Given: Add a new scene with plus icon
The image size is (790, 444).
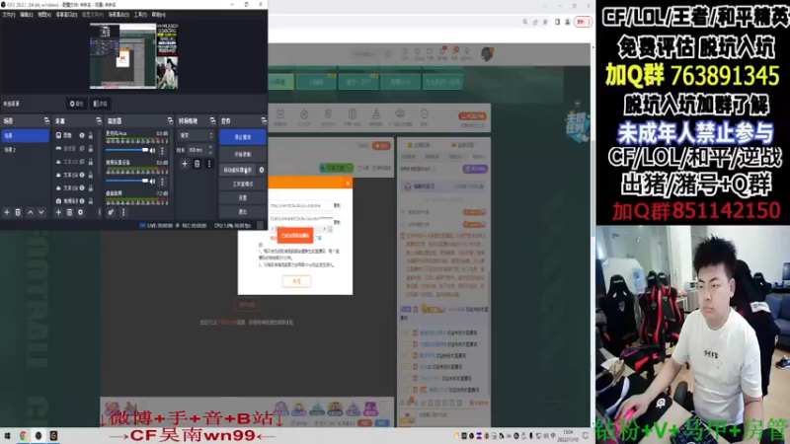Looking at the screenshot, I should pos(7,212).
